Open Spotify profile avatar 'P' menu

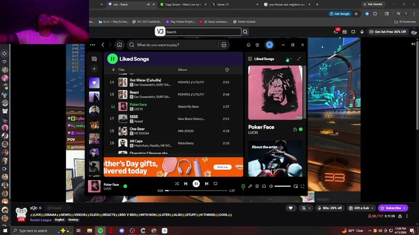pyautogui.click(x=269, y=45)
